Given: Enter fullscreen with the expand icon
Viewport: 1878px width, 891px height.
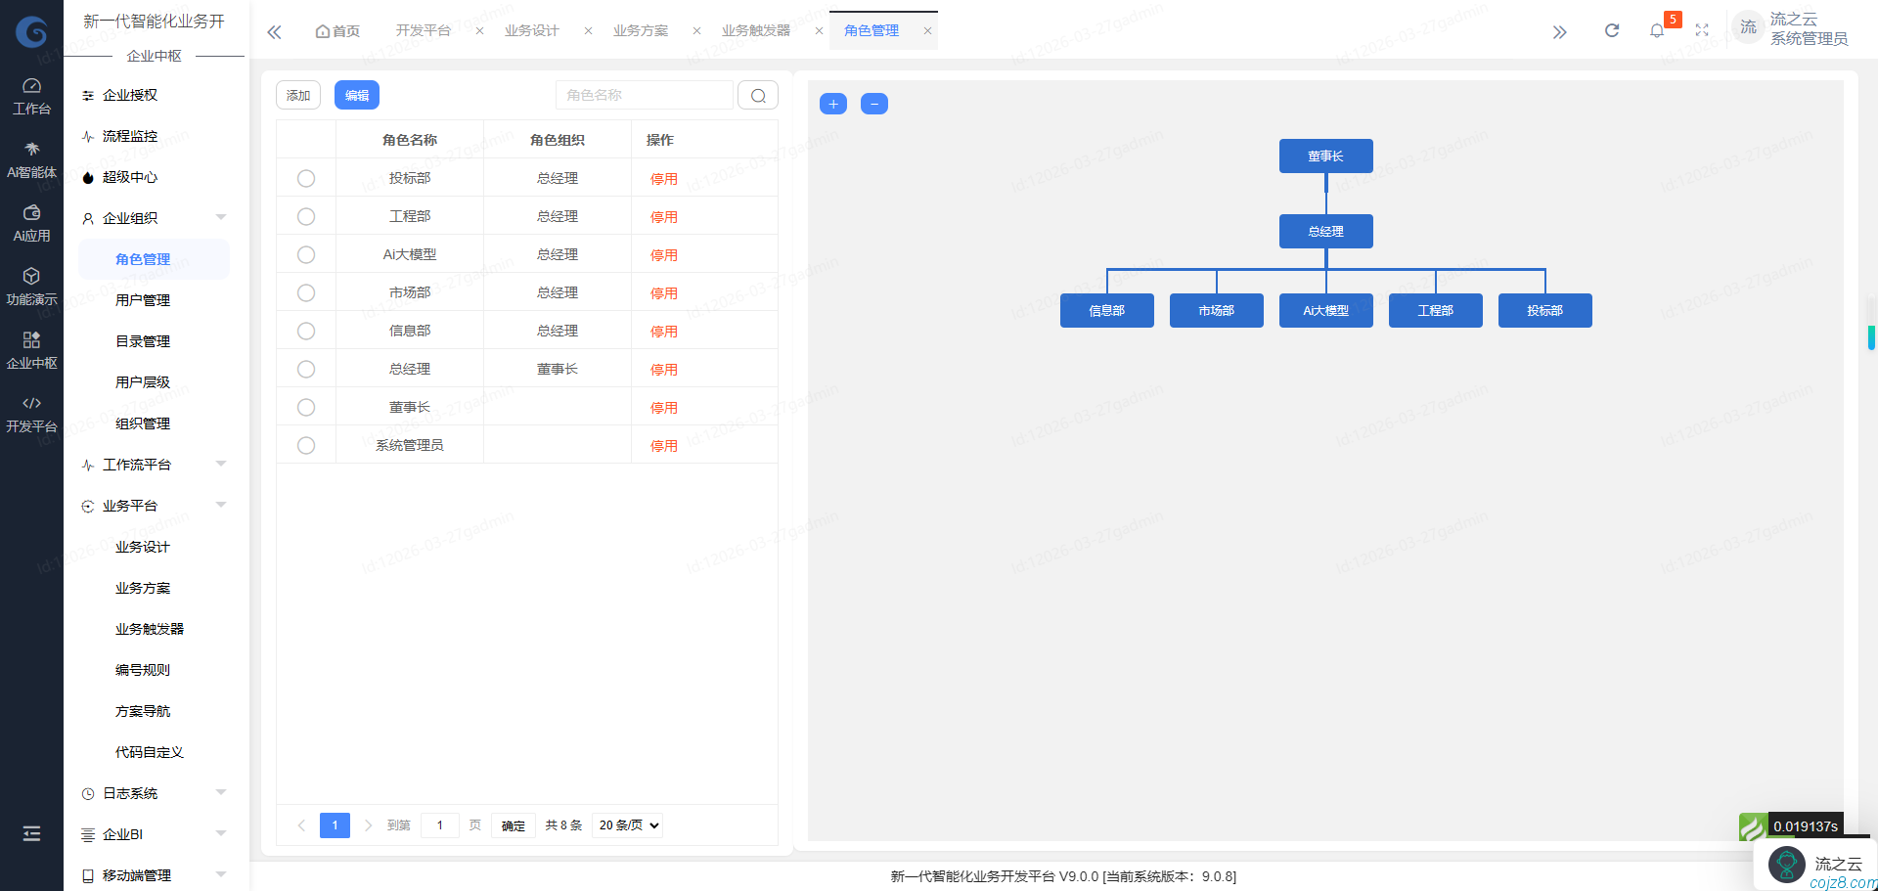Looking at the screenshot, I should pyautogui.click(x=1702, y=30).
